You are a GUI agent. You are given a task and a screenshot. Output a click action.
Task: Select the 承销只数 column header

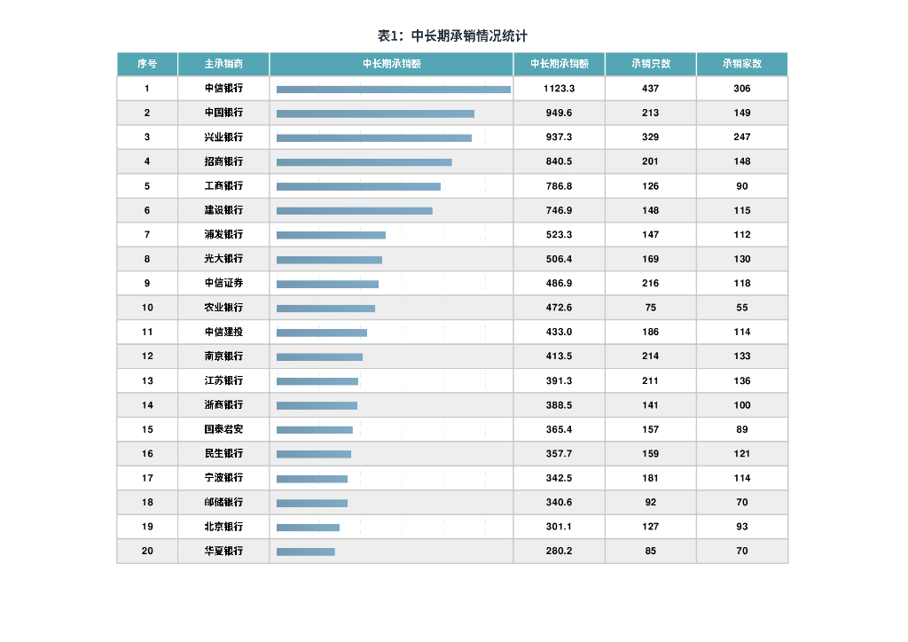point(650,64)
